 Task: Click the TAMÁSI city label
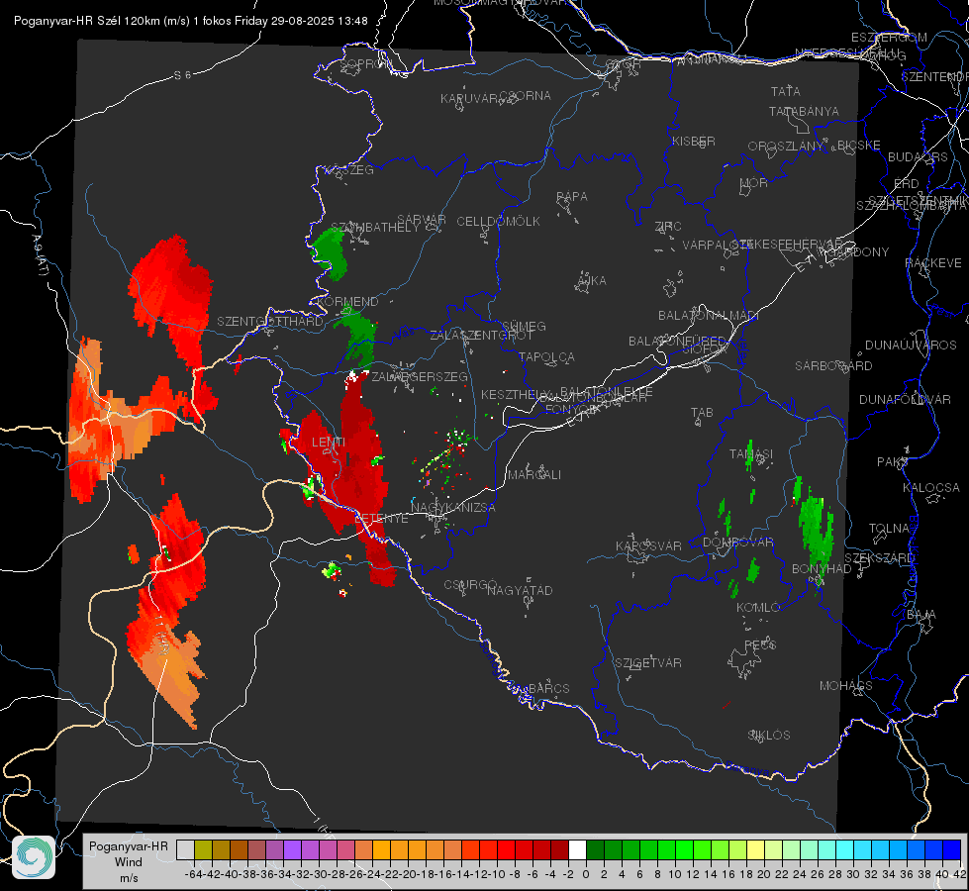pyautogui.click(x=751, y=454)
